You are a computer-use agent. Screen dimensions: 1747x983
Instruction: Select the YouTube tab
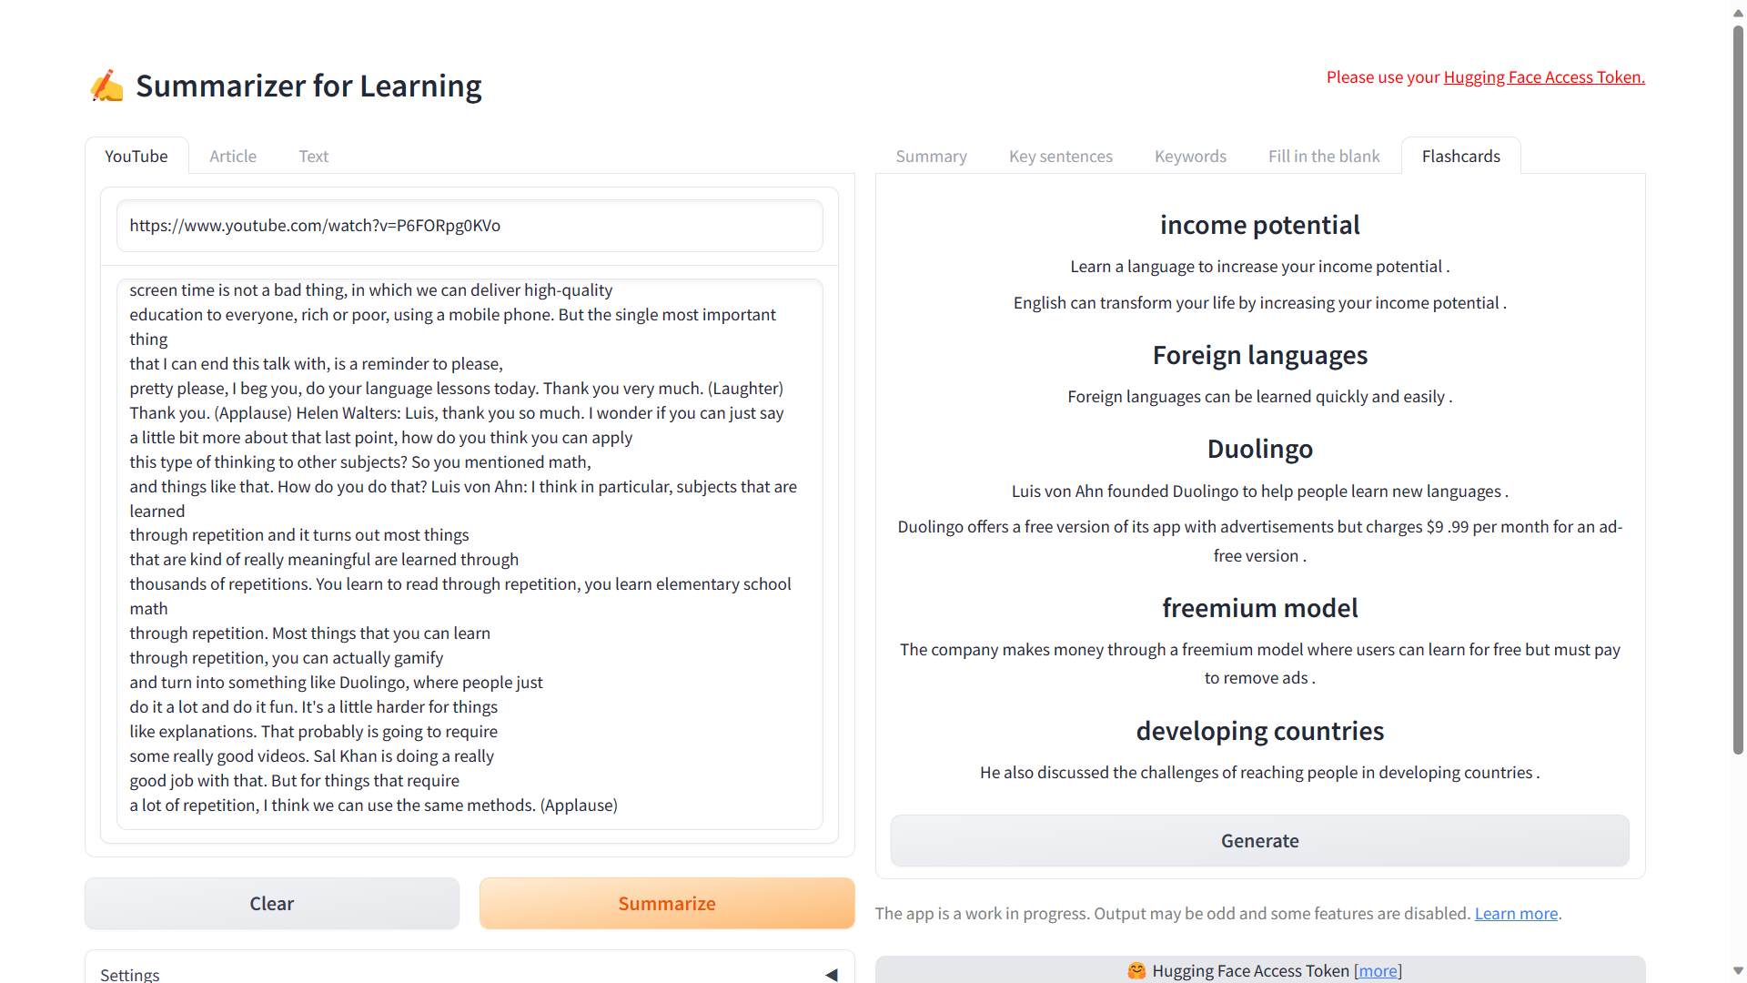click(x=136, y=156)
